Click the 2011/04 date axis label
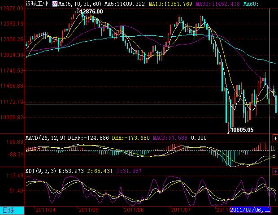278x215 pixels. 45,210
